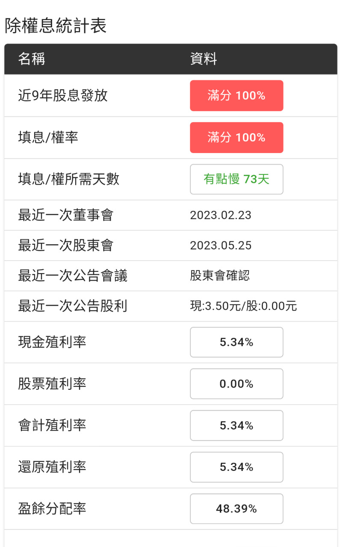Tap the 5.34% box for 會計殖利率
The image size is (349, 547).
pos(237,425)
